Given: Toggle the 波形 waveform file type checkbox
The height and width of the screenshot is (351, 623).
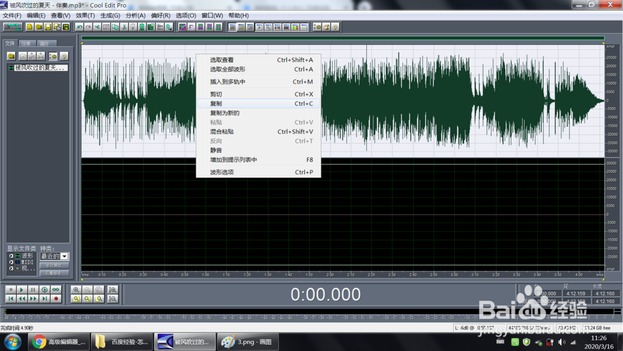Looking at the screenshot, I should 11,256.
